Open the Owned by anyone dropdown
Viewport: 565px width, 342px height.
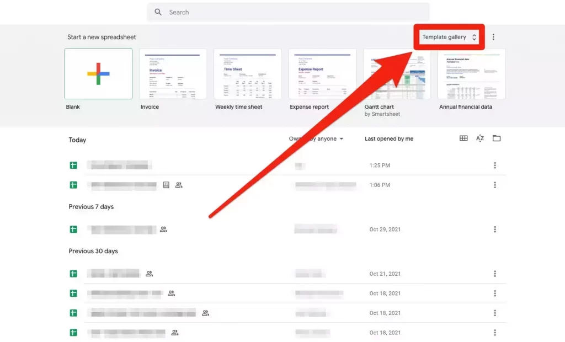[x=316, y=139]
